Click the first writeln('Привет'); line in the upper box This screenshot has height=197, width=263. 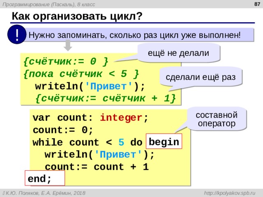[90, 86]
